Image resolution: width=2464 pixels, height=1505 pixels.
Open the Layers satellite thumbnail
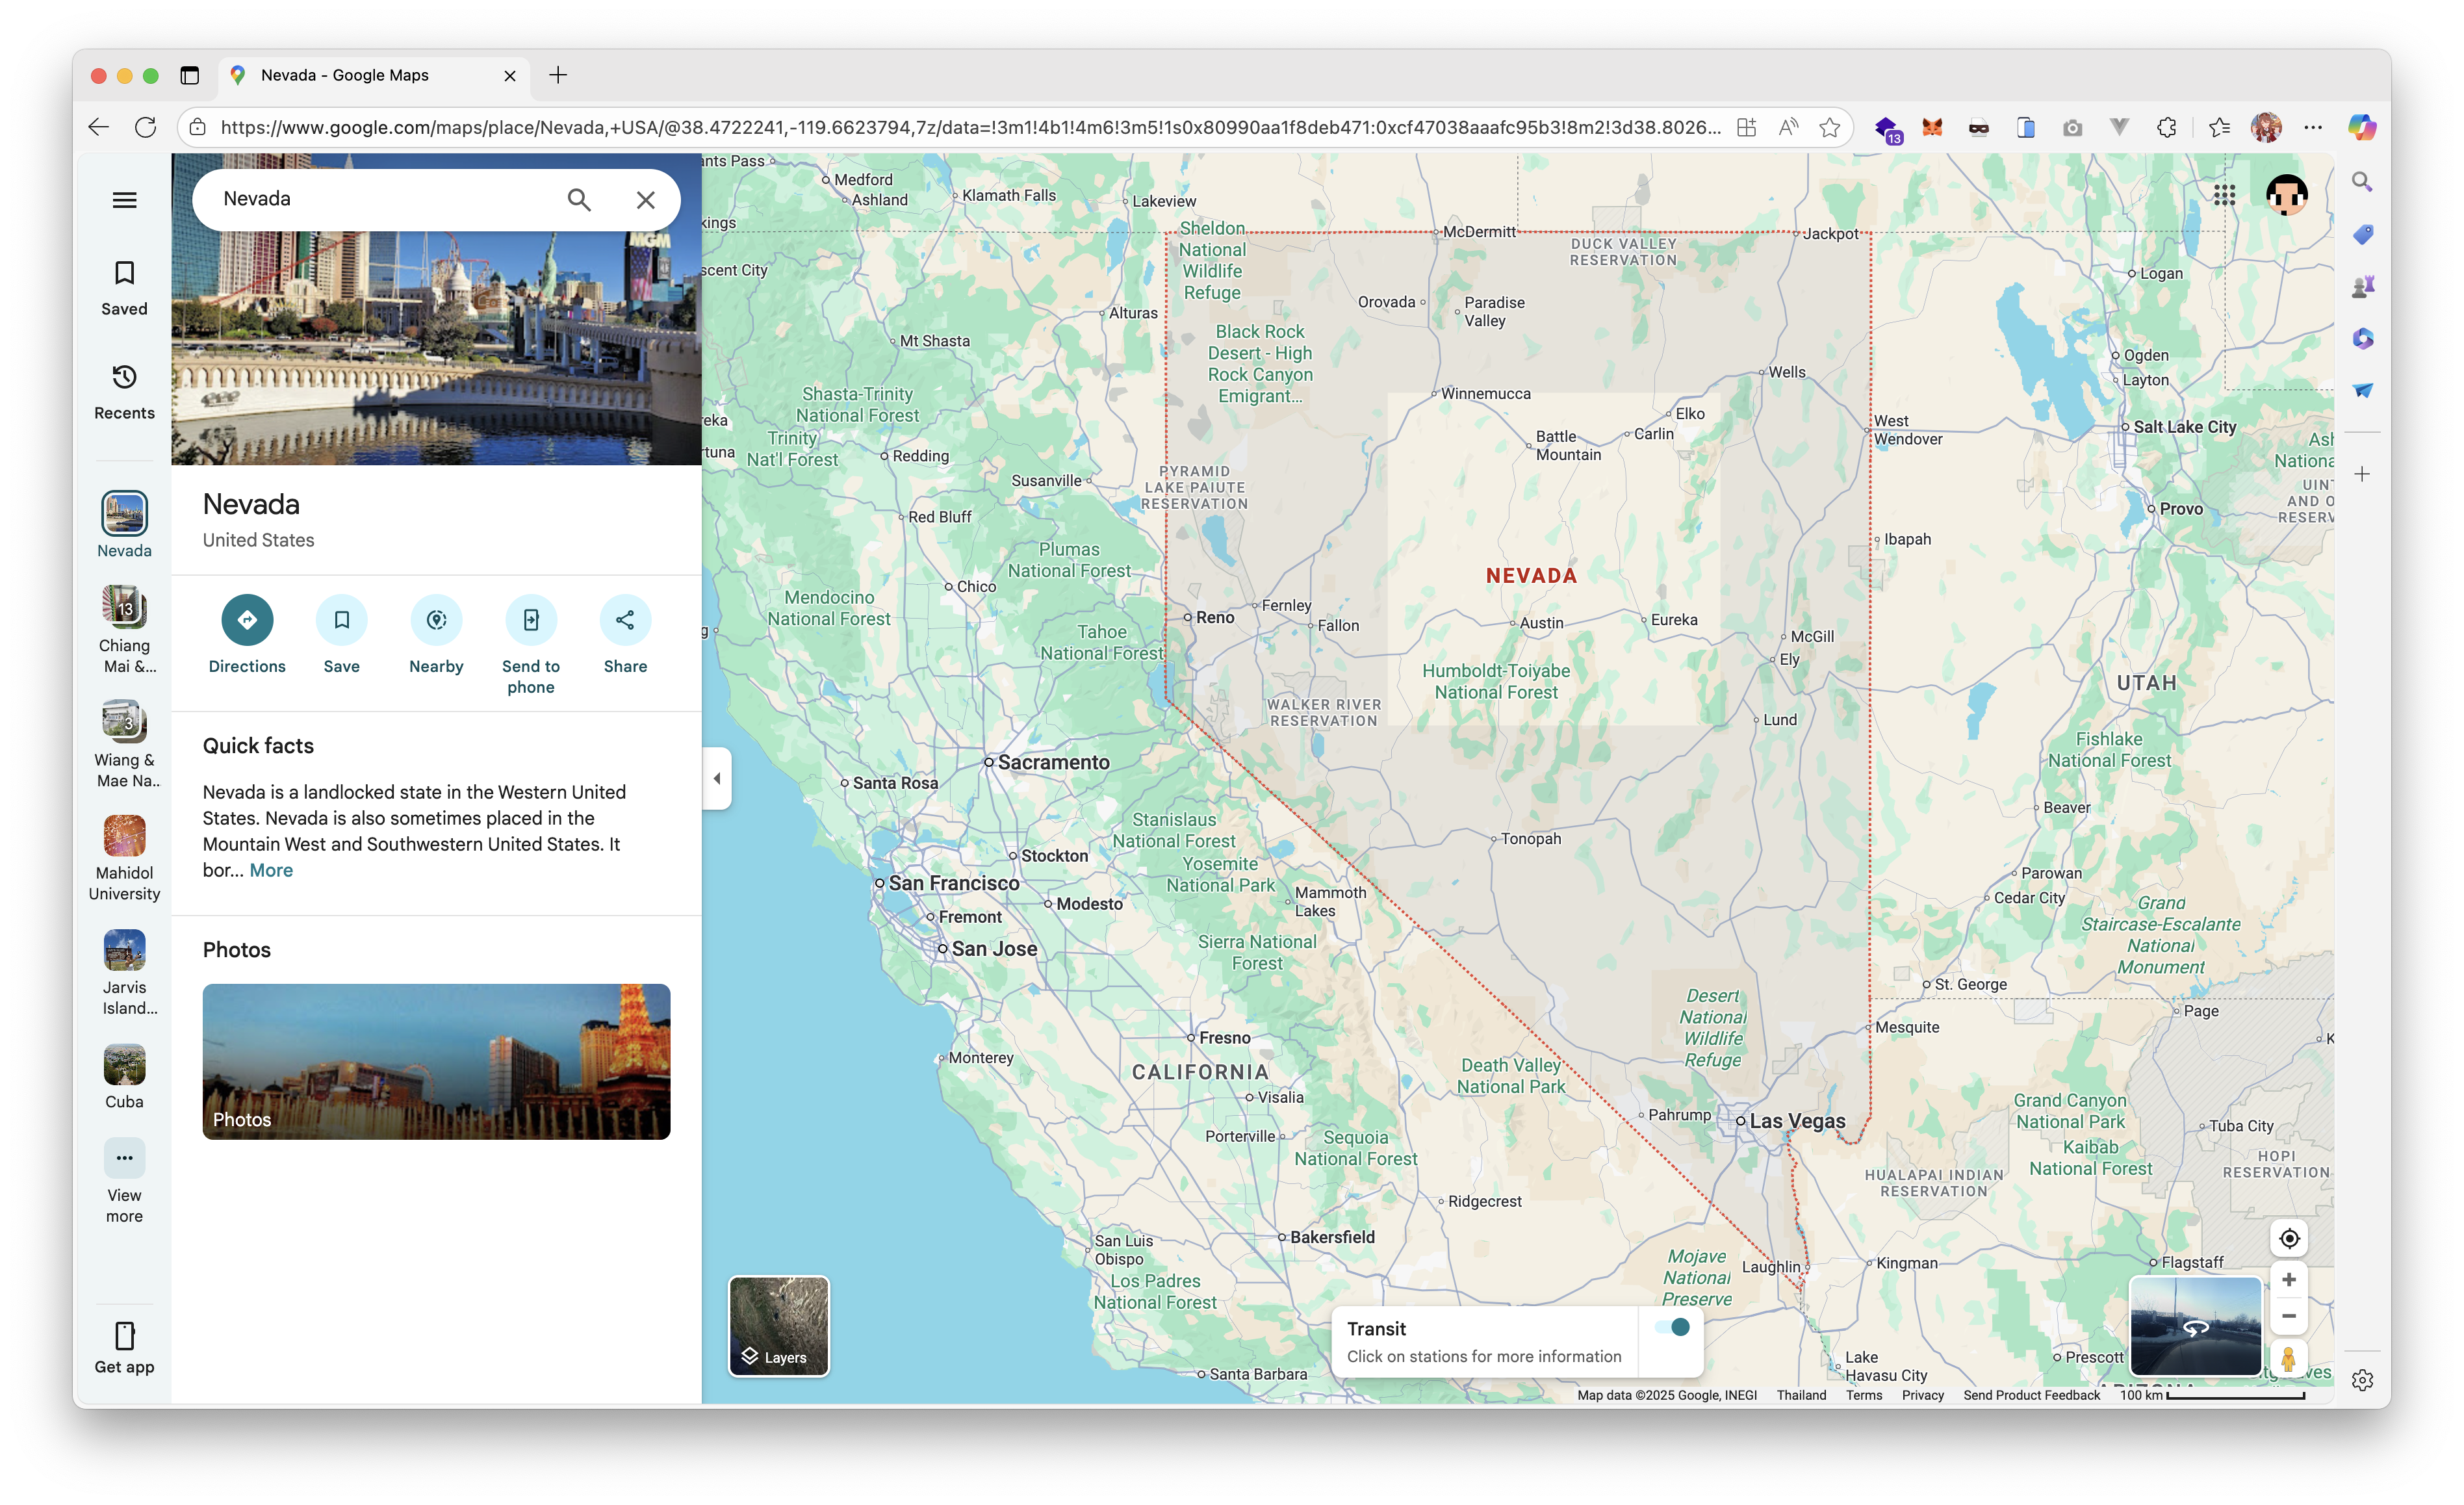pos(779,1326)
